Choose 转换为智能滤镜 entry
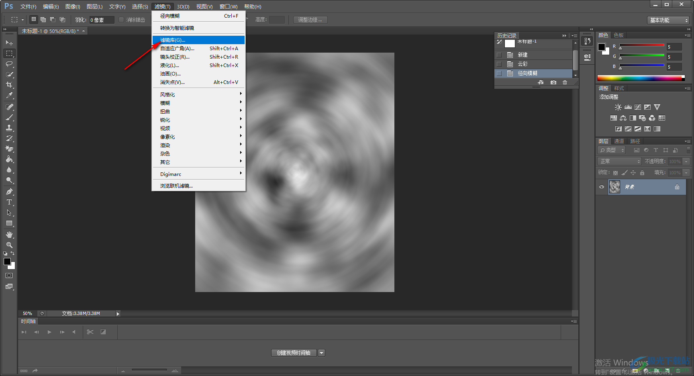Image resolution: width=694 pixels, height=376 pixels. 199,28
